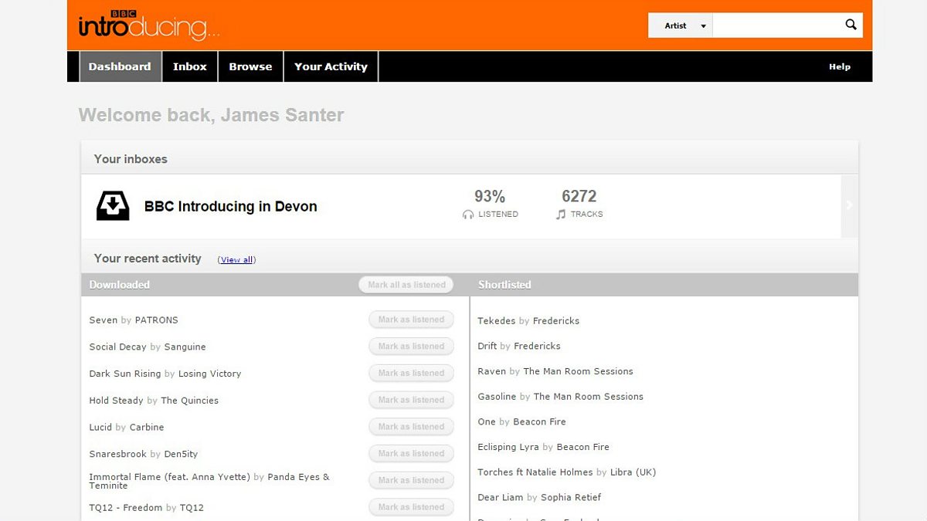Click the search magnifying glass icon
The width and height of the screenshot is (927, 521).
point(851,25)
